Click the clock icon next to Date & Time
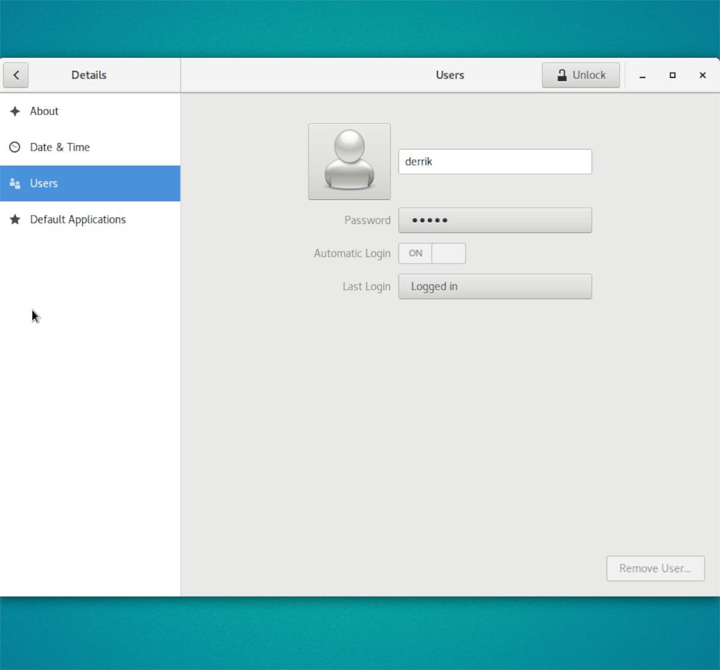Screen dimensions: 720x670 pyautogui.click(x=14, y=147)
